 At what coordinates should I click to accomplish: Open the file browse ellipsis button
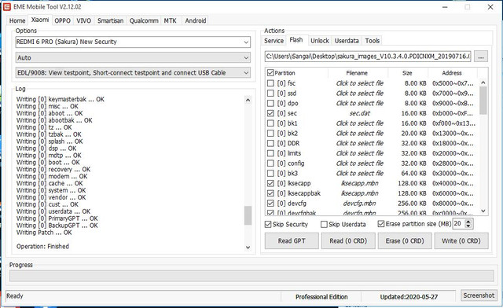pos(481,57)
